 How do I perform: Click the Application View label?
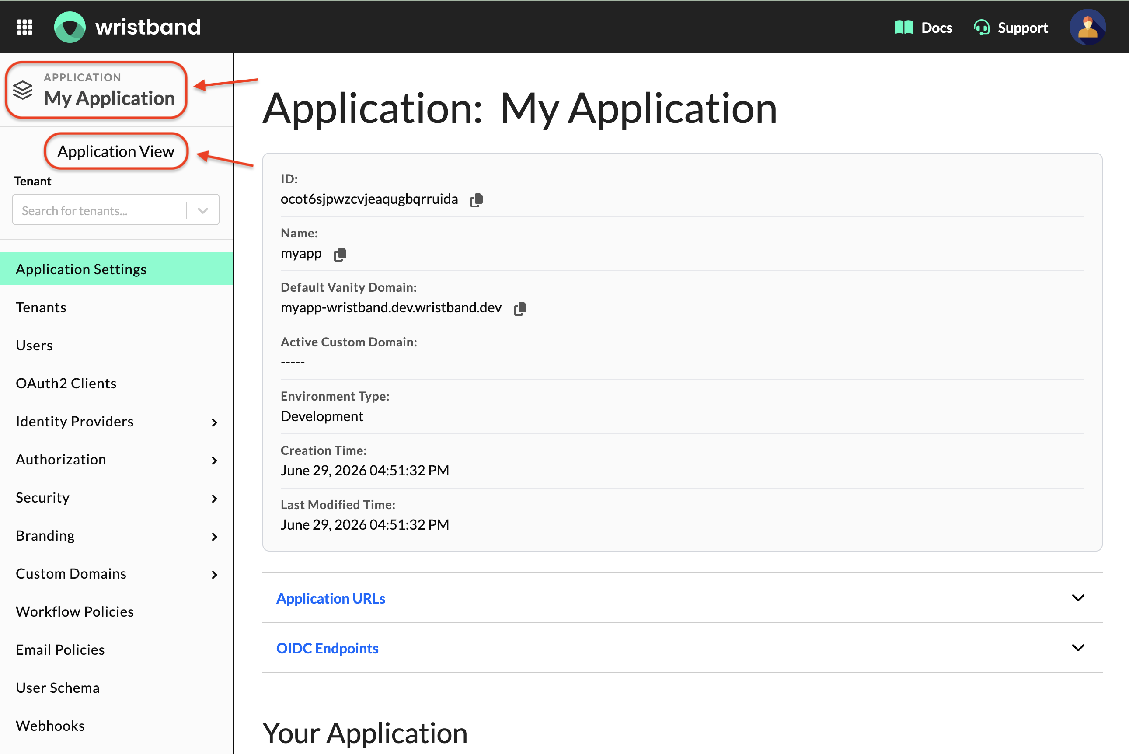pos(116,151)
